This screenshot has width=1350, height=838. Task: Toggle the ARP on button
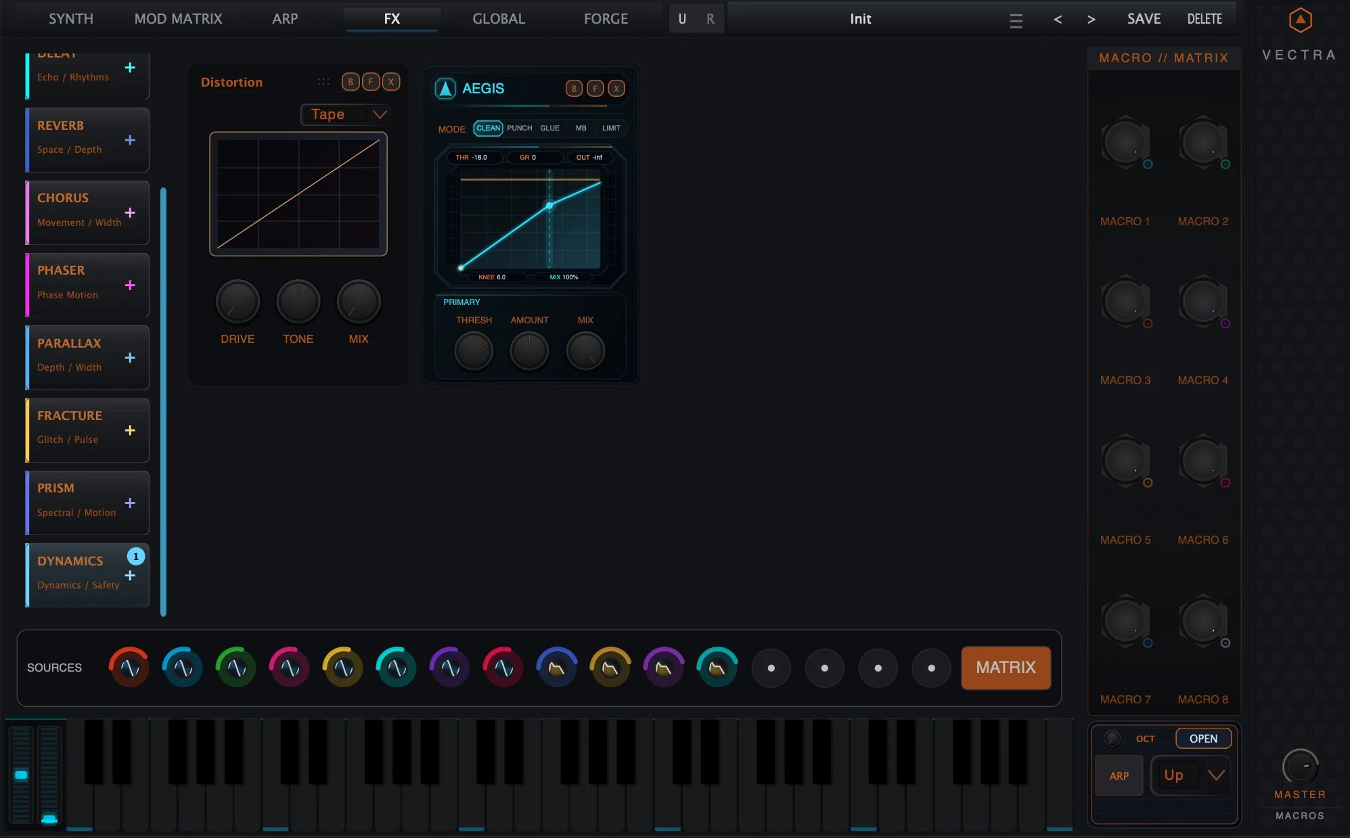(1119, 776)
